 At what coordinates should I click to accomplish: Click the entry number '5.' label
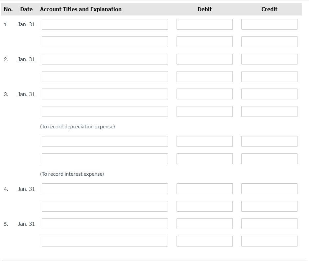[x=6, y=224]
